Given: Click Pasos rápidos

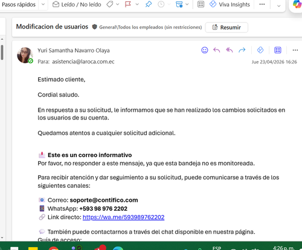Looking at the screenshot, I should point(19,4).
